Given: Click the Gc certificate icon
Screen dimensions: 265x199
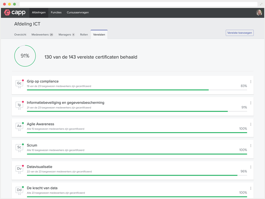Looking at the screenshot, I should tap(19, 83).
